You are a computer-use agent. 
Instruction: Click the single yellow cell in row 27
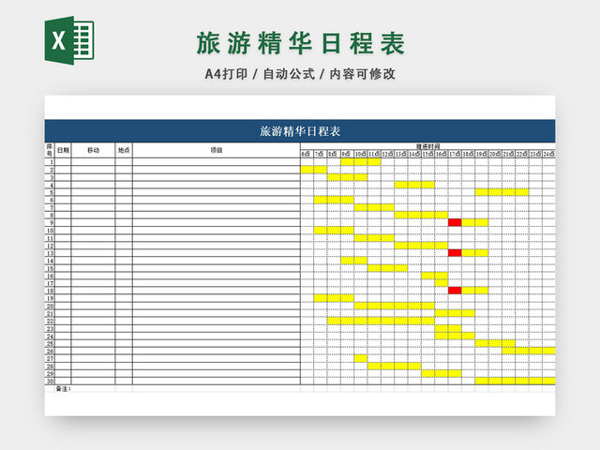point(360,358)
